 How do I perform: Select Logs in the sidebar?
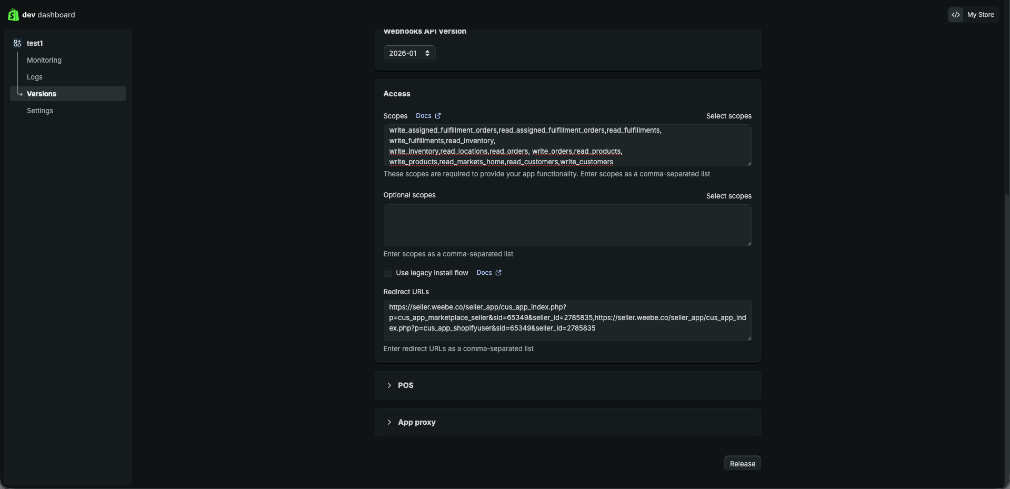click(x=34, y=77)
